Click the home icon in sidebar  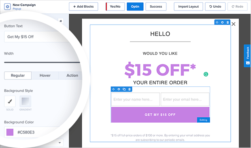tap(61, 21)
